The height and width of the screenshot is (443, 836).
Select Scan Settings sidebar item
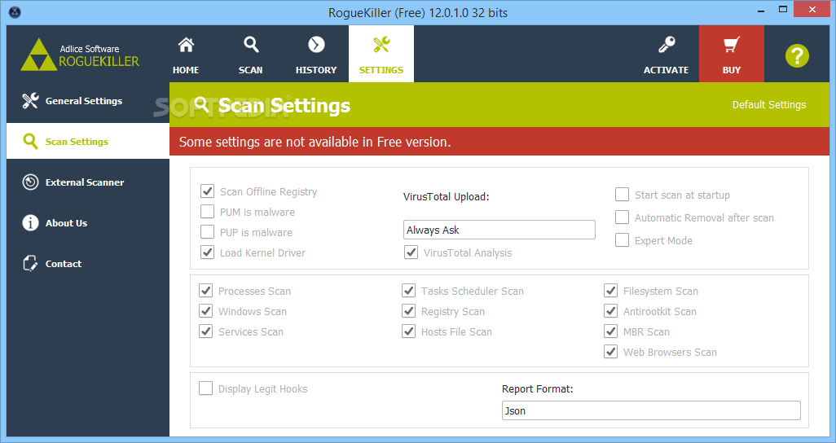click(88, 141)
